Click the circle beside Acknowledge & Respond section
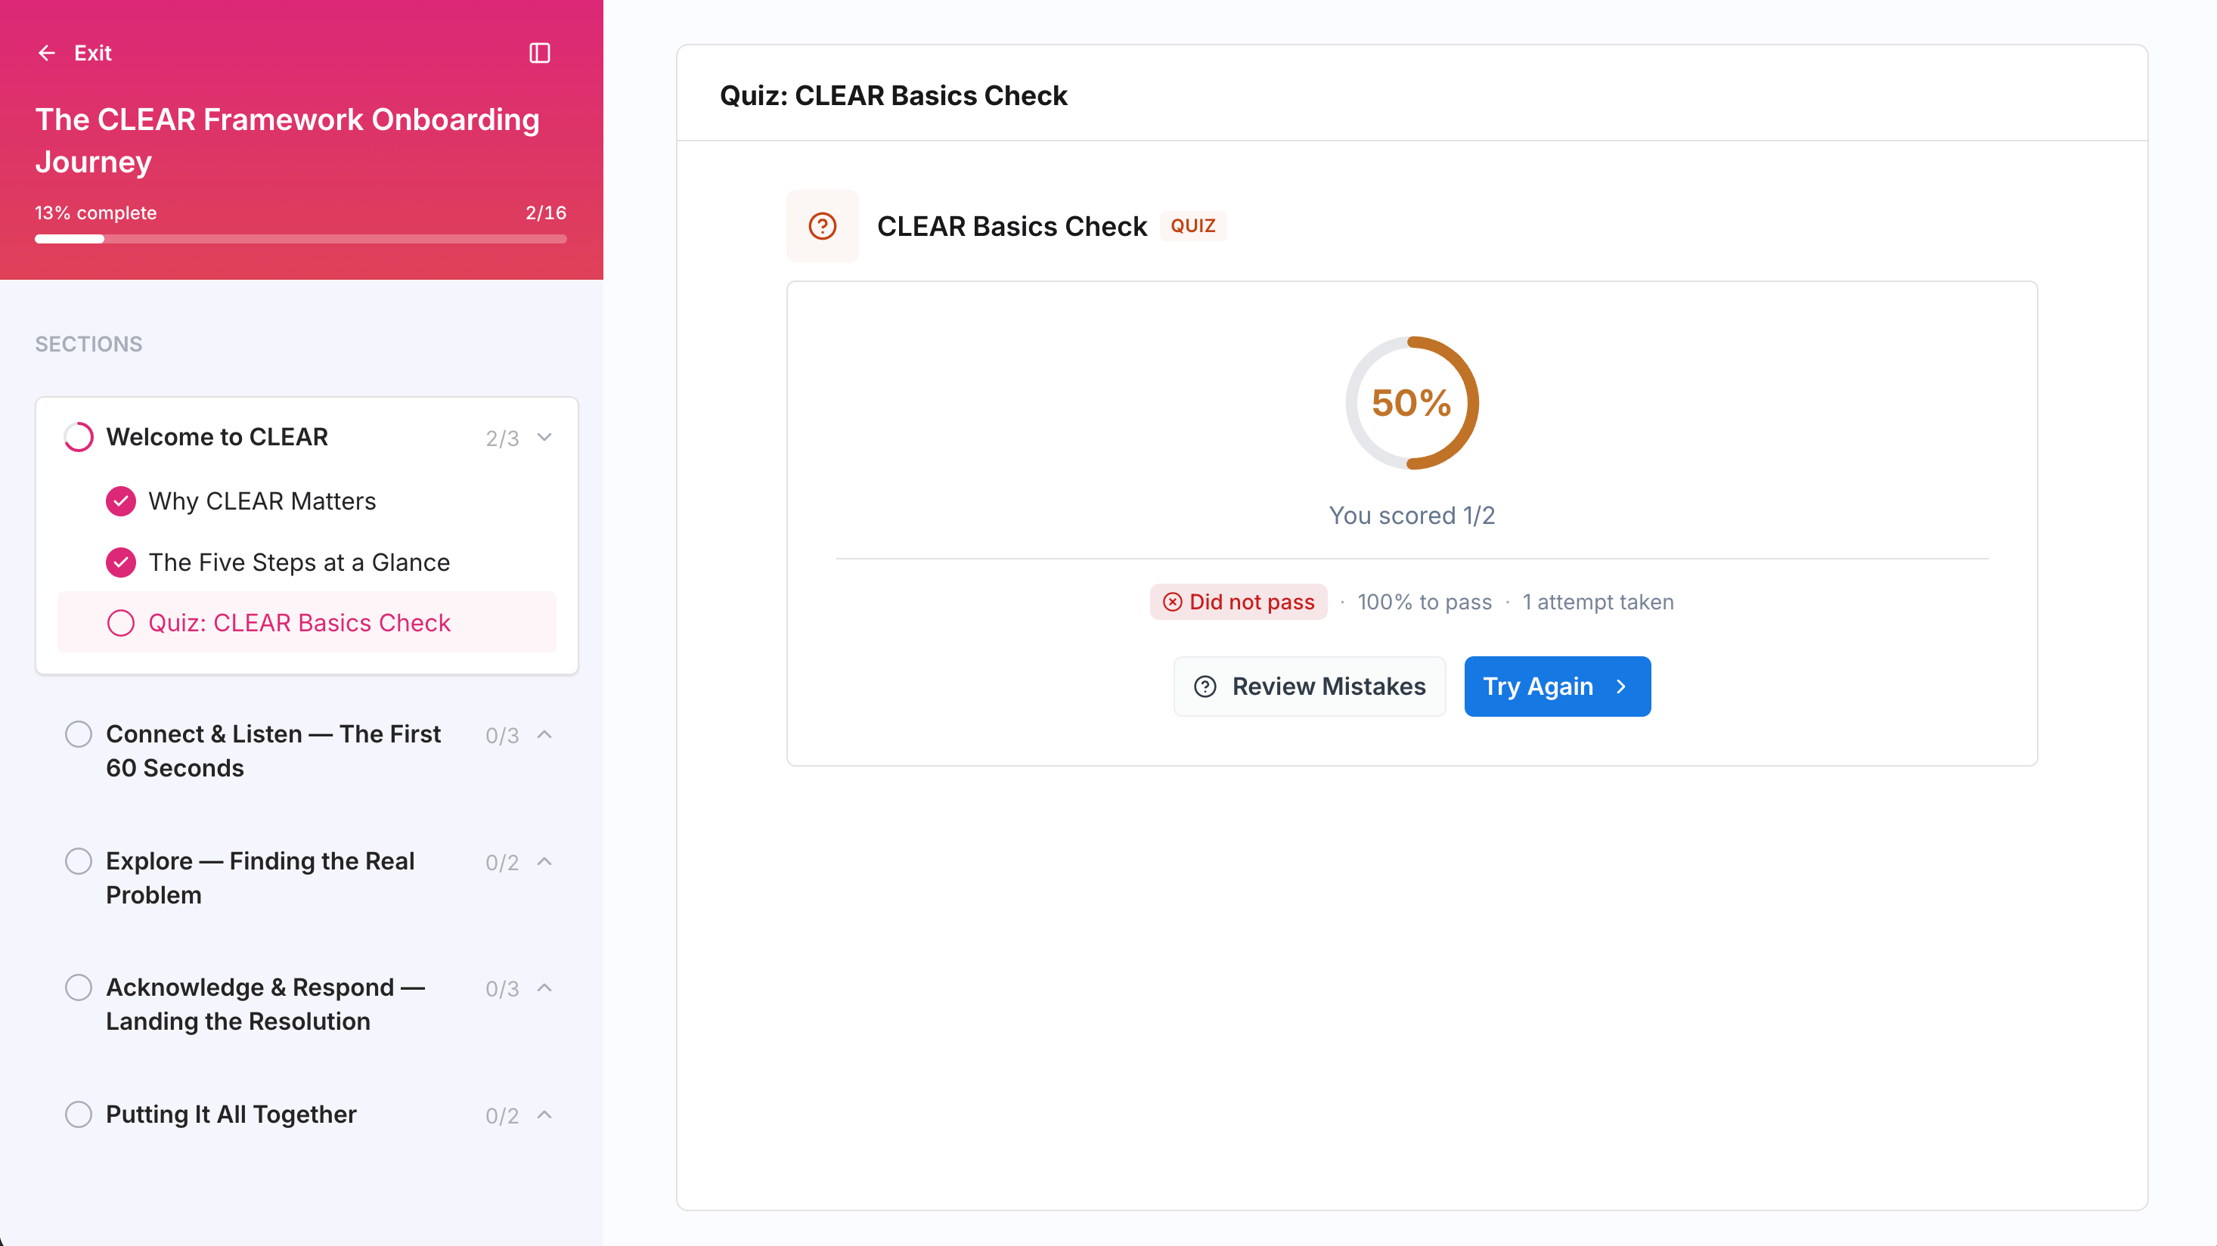The width and height of the screenshot is (2217, 1246). [79, 988]
